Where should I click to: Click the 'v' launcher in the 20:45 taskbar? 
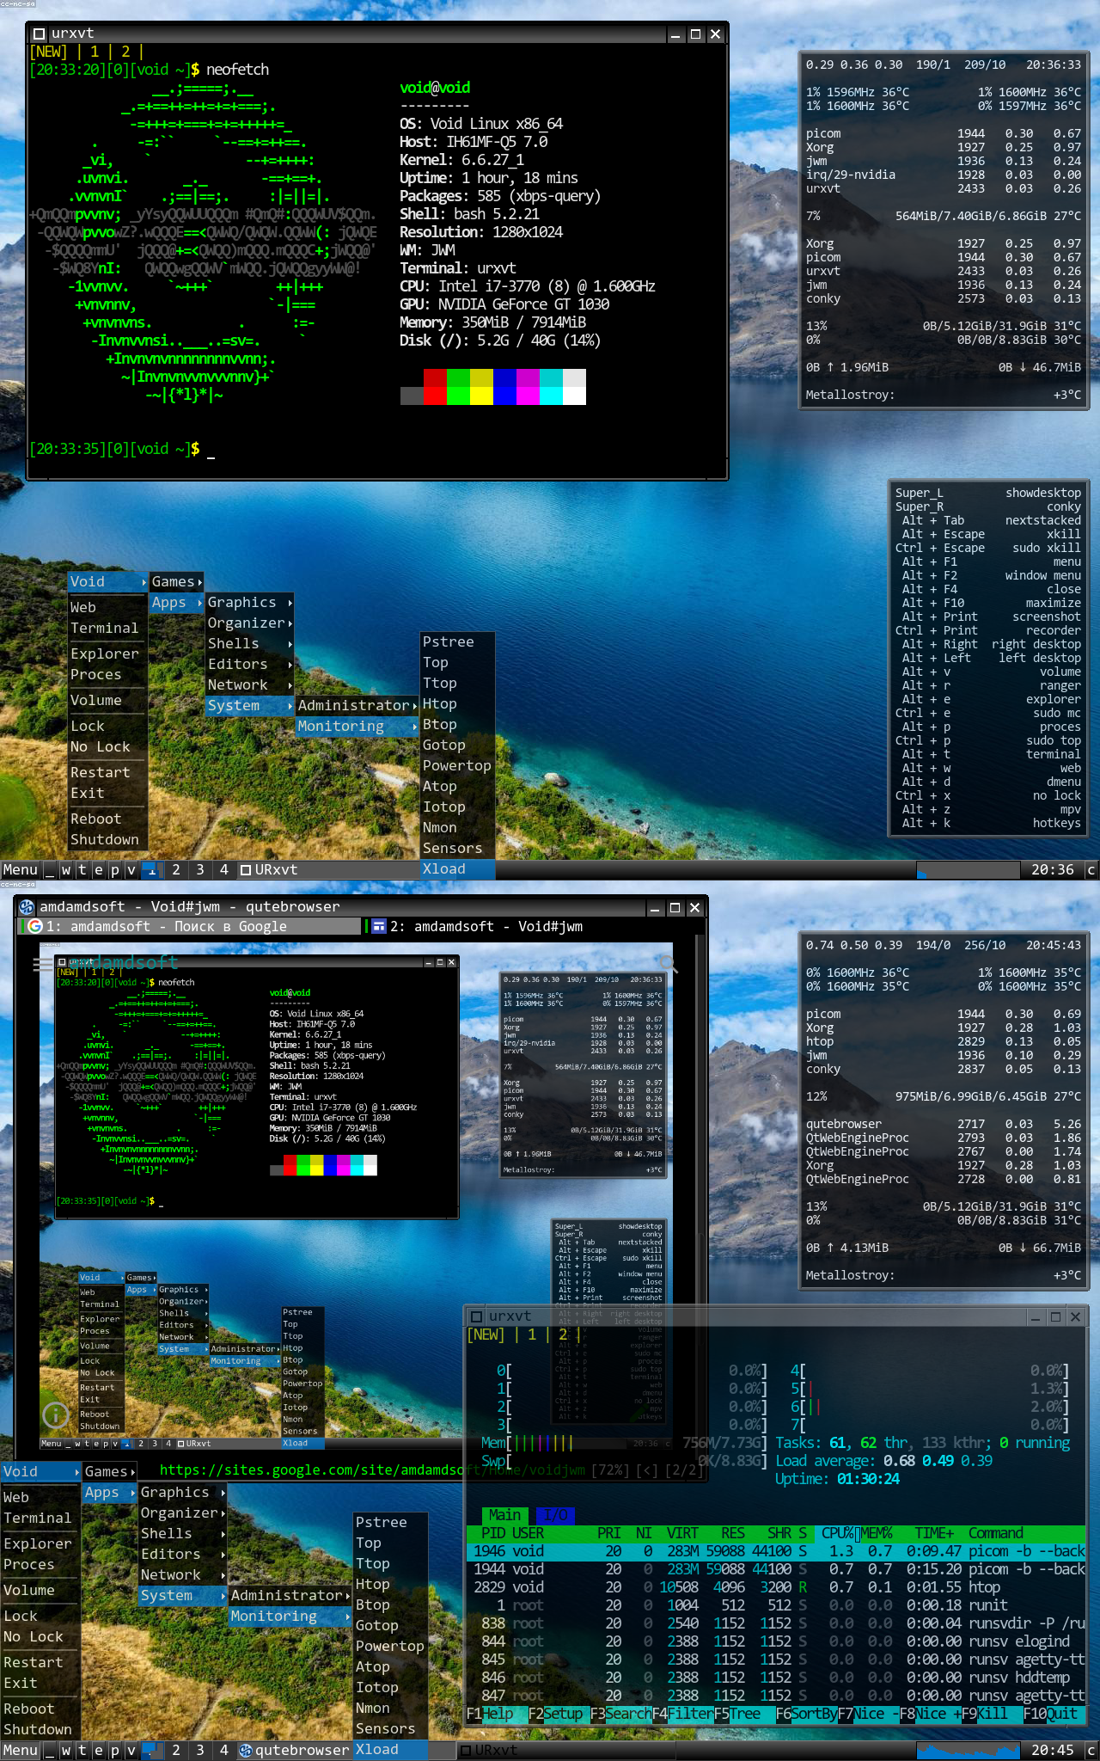(131, 1750)
